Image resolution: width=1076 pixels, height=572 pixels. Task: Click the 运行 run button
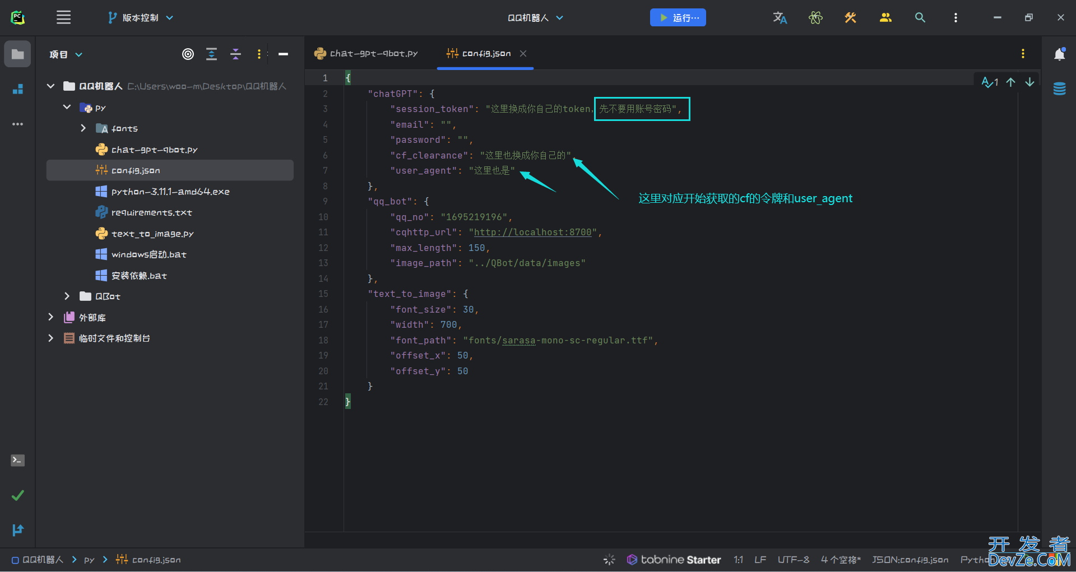pos(678,17)
